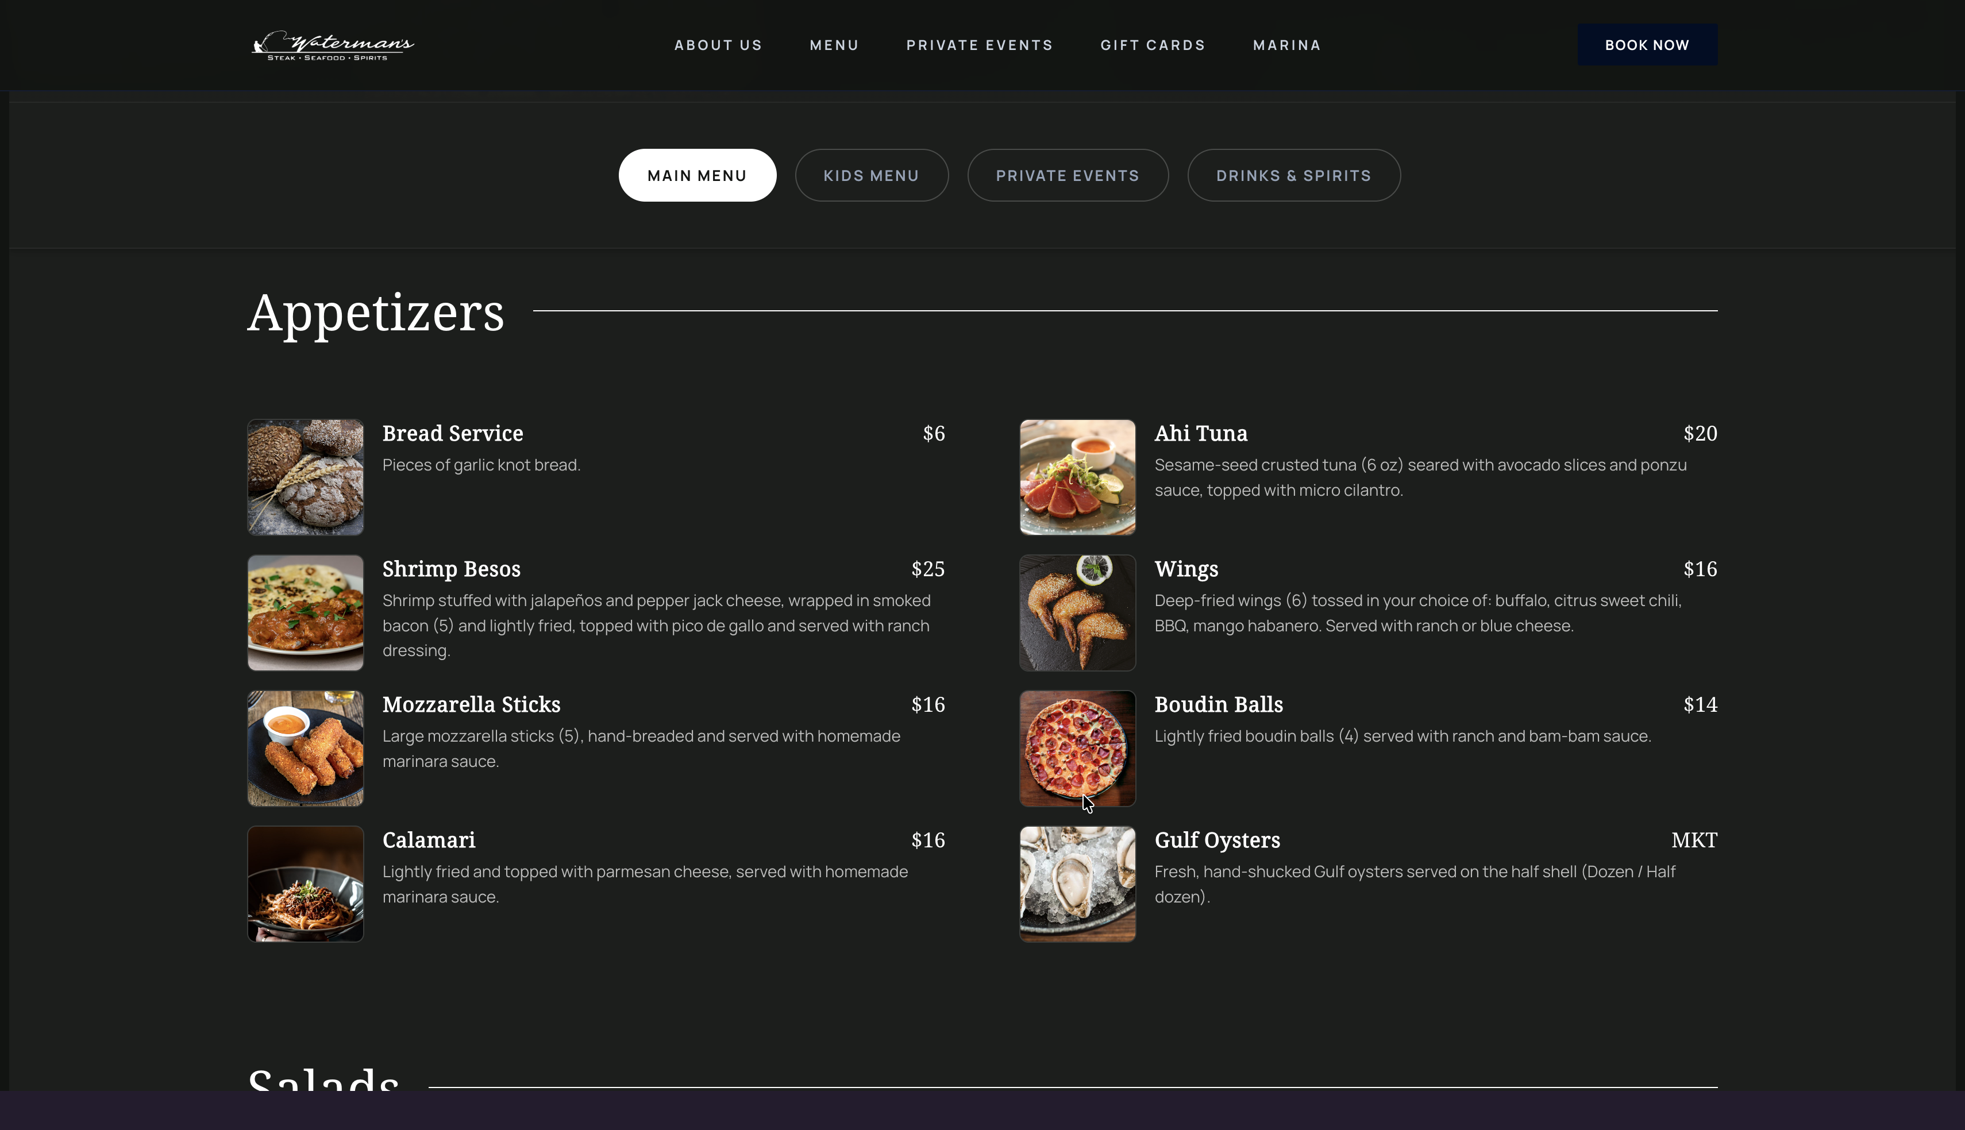
Task: Open the Gift Cards nav link
Action: 1153,45
